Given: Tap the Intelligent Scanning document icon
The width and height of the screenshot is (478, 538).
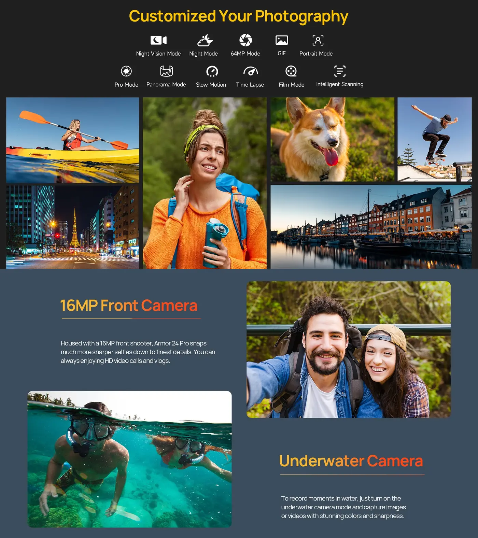Looking at the screenshot, I should point(340,71).
